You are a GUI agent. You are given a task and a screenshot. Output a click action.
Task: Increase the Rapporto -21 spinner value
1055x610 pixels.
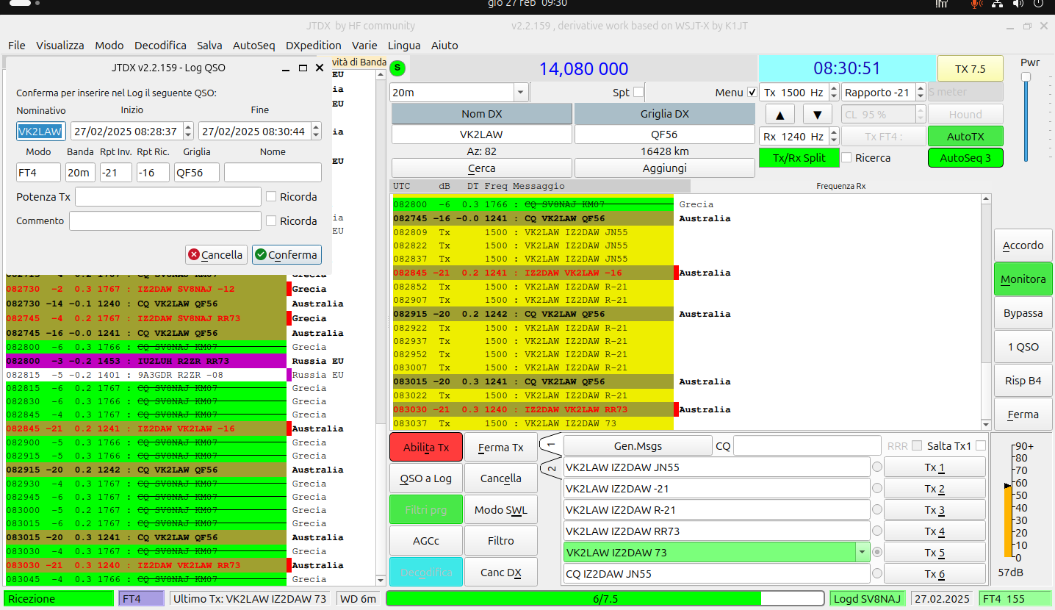pos(920,88)
